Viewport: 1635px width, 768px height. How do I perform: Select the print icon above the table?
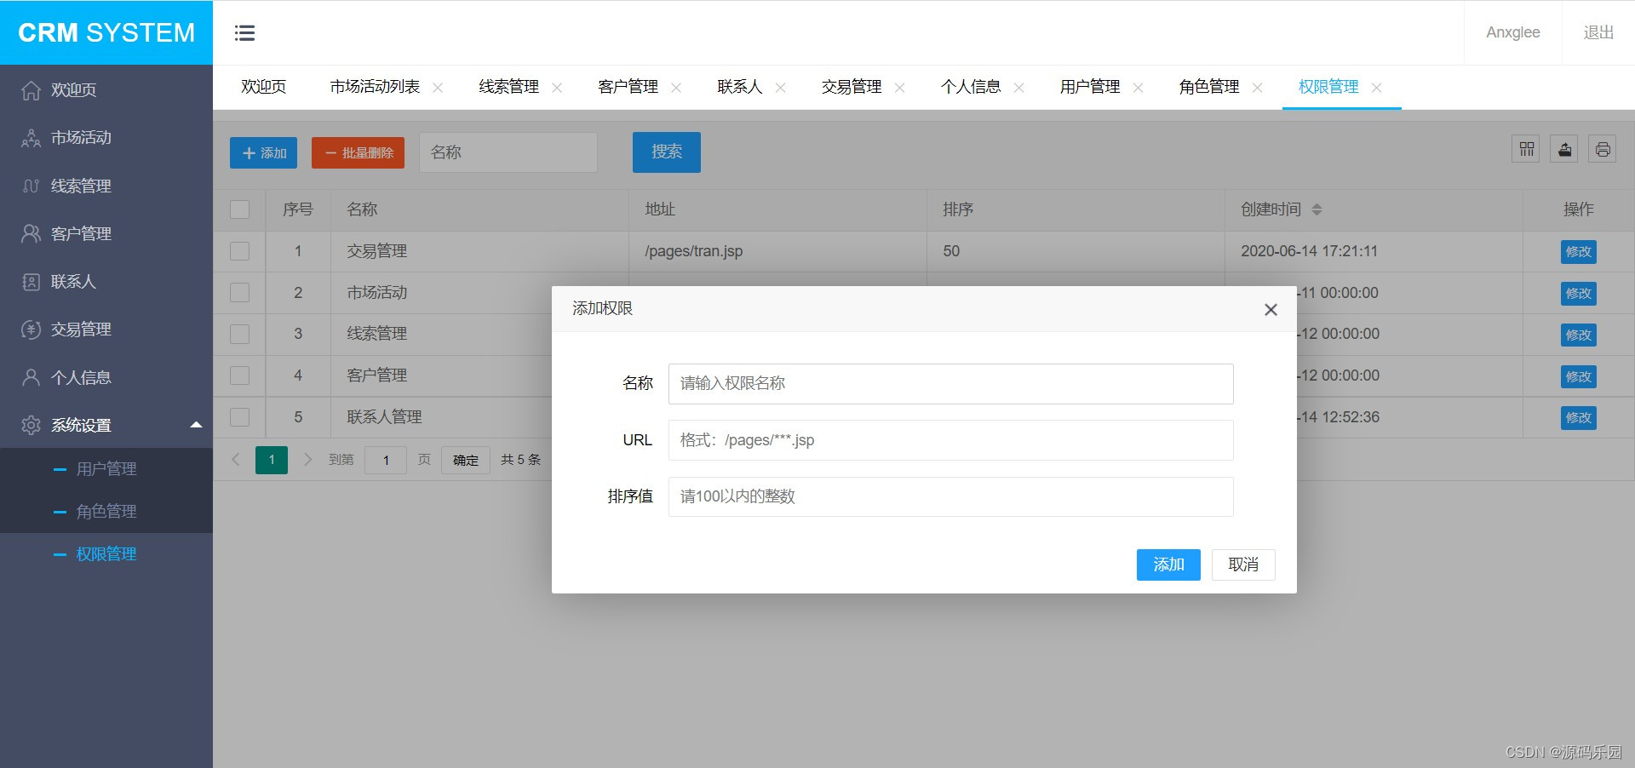[1602, 149]
